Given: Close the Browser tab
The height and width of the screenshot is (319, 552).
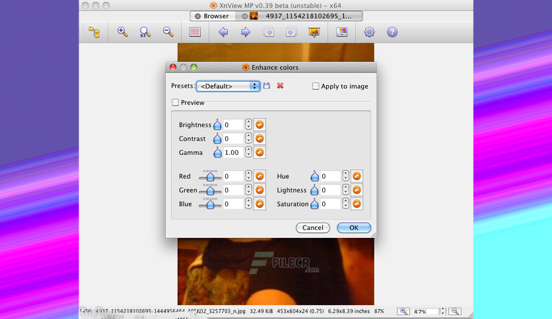Looking at the screenshot, I should click(198, 16).
